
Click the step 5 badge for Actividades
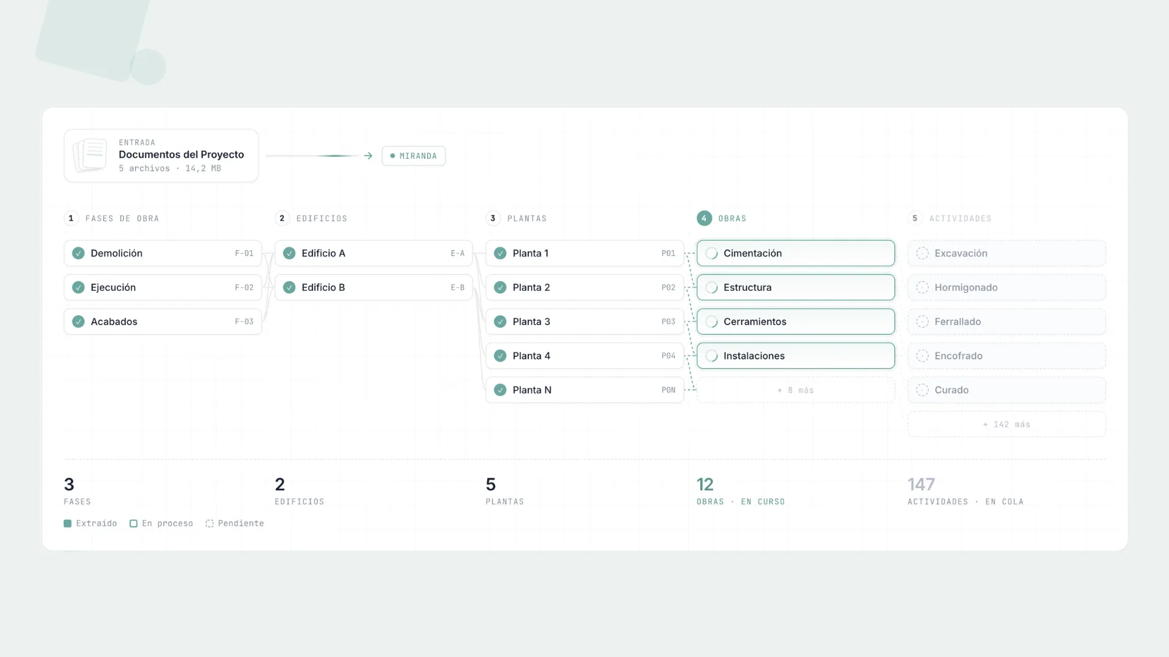[x=915, y=218]
